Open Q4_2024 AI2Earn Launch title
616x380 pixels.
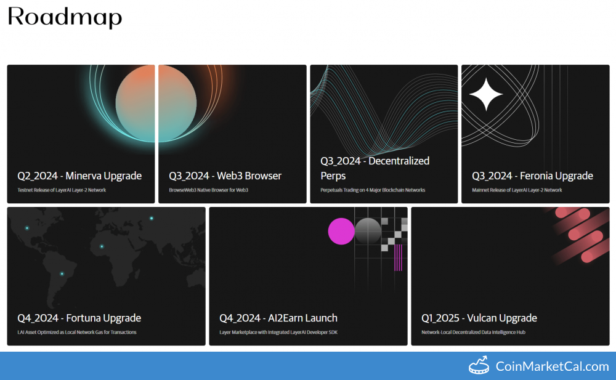278,318
